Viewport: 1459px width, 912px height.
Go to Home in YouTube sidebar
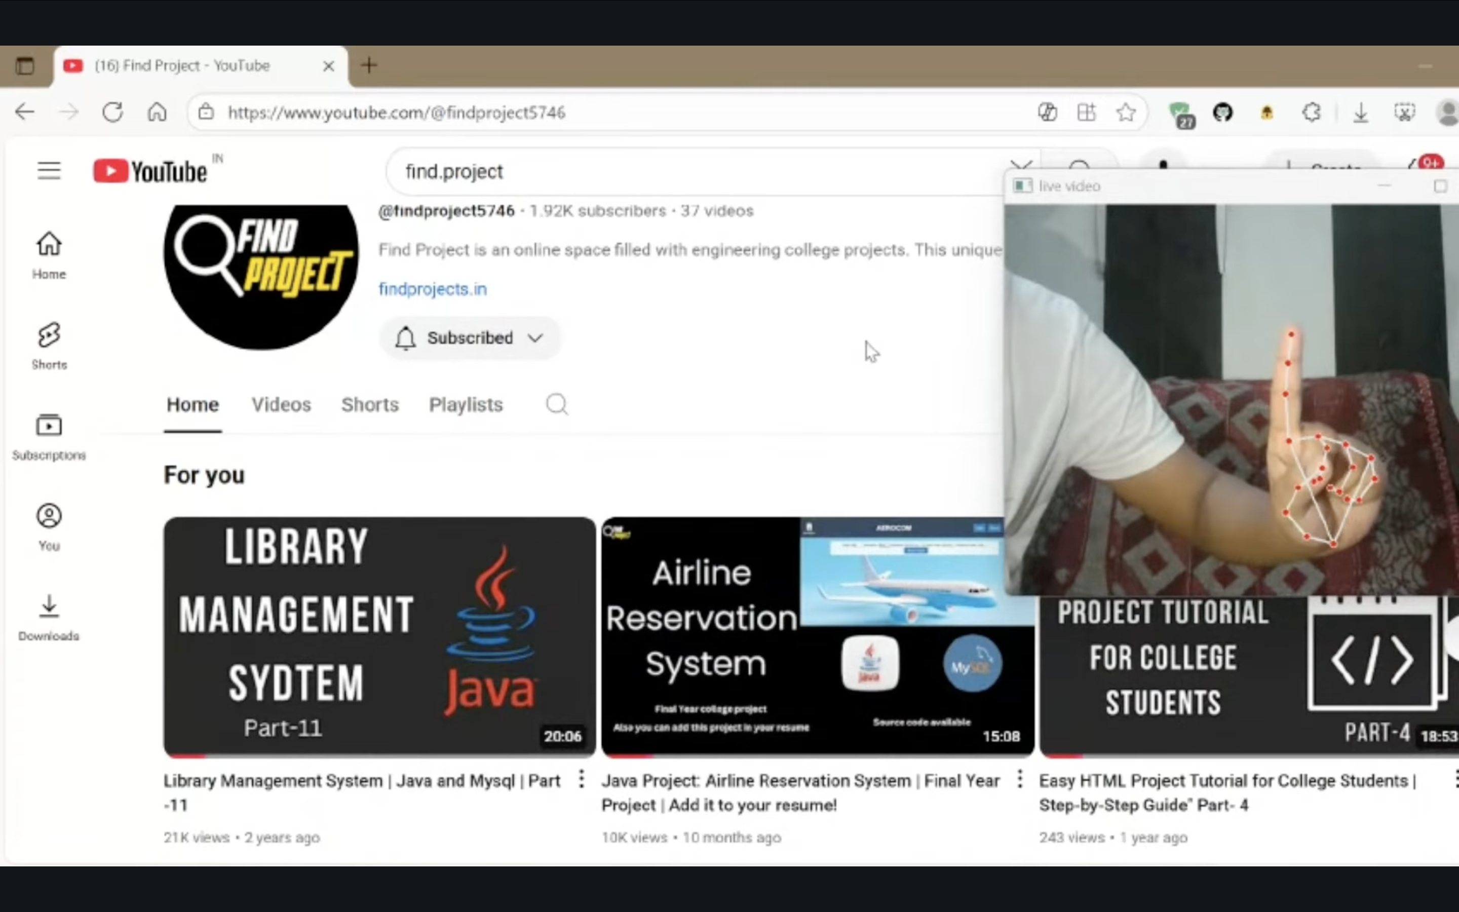(x=49, y=256)
